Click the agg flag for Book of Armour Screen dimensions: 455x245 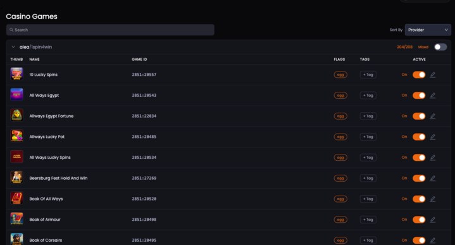point(340,220)
